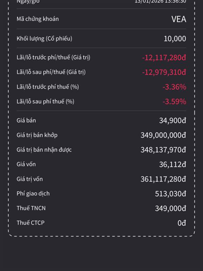Select the Giá bán 34,900đ value
The image size is (203, 271).
tap(173, 121)
